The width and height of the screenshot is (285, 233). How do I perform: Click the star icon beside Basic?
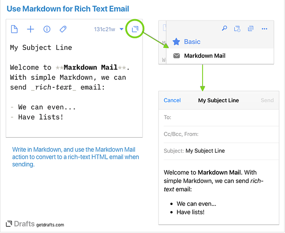click(x=176, y=42)
